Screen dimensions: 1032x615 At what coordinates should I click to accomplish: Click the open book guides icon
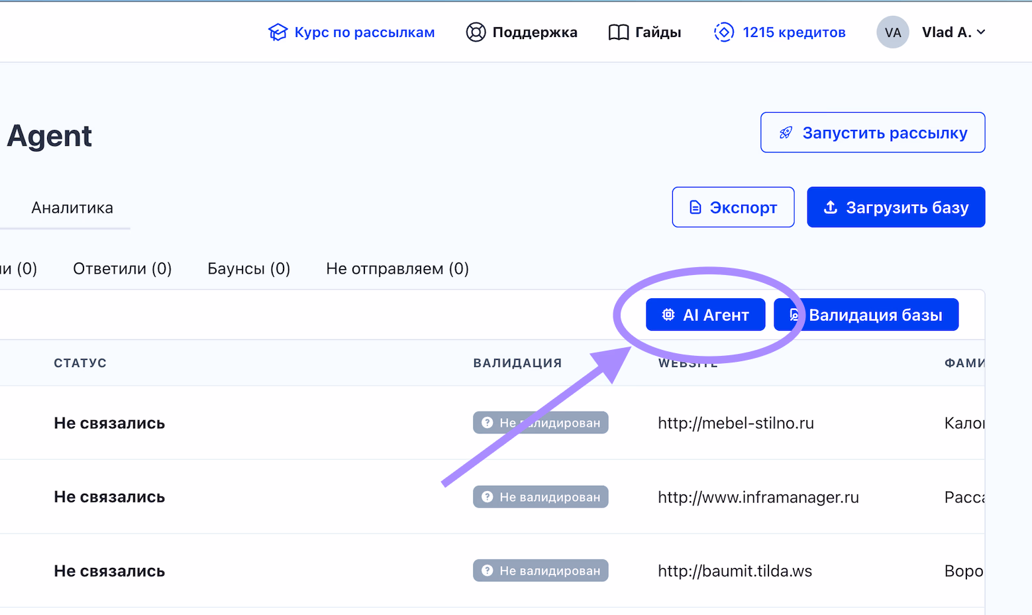click(618, 32)
